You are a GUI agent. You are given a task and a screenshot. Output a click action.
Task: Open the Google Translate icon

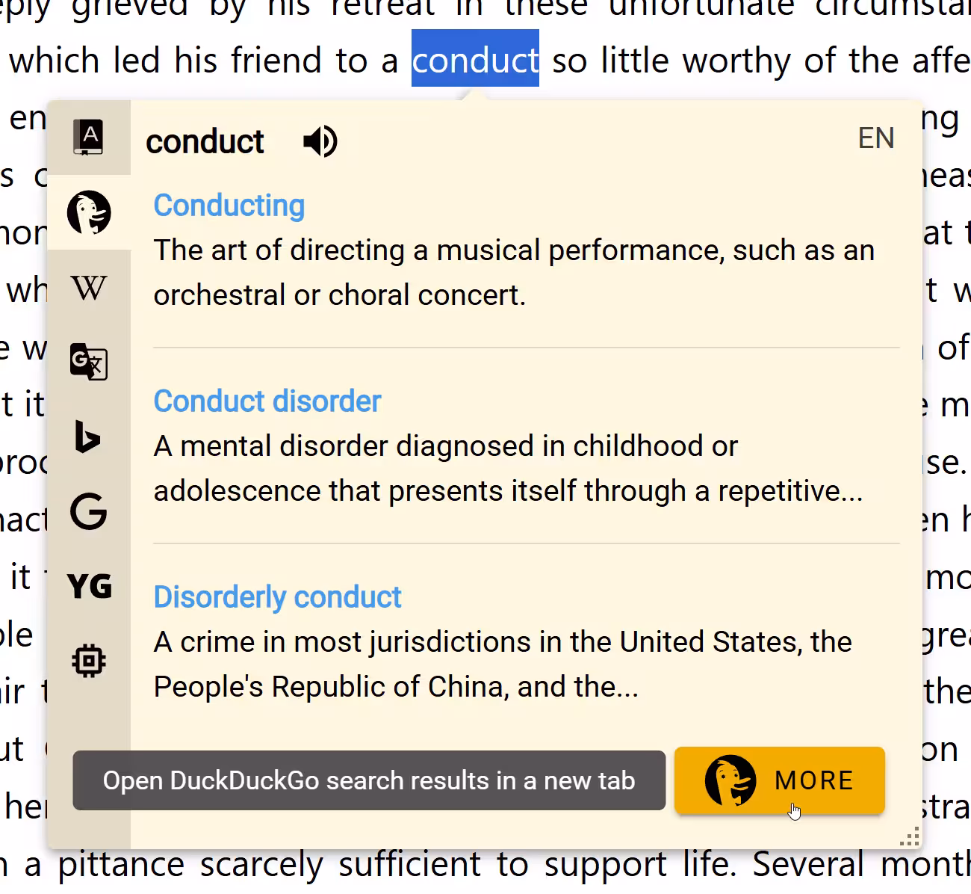tap(89, 362)
